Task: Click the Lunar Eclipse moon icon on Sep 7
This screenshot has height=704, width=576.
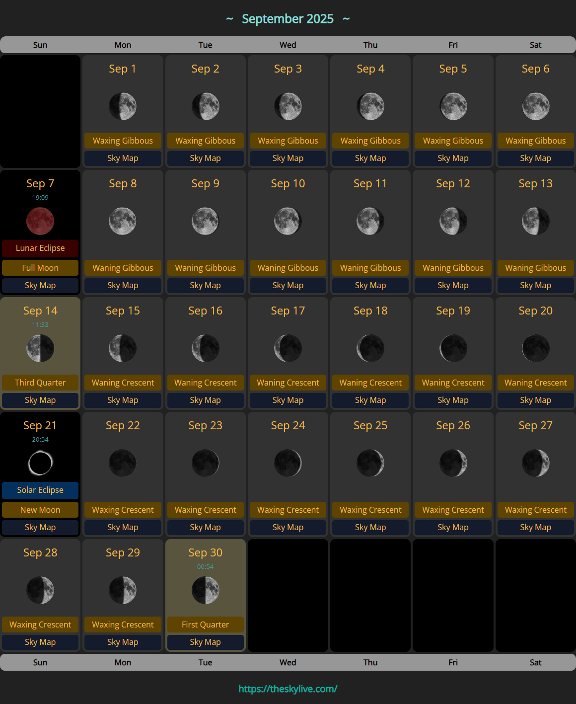Action: coord(40,221)
